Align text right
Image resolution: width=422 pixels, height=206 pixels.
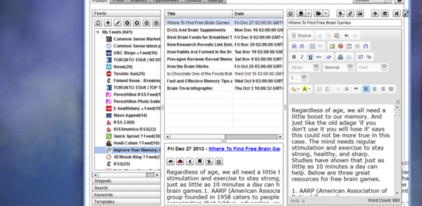coord(383,89)
